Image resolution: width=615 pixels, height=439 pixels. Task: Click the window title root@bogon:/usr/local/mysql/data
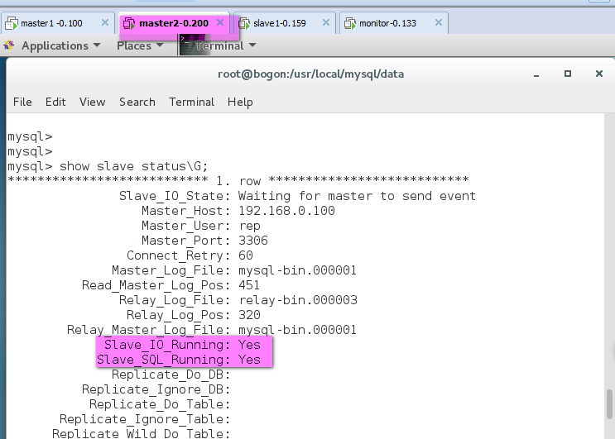pyautogui.click(x=310, y=74)
